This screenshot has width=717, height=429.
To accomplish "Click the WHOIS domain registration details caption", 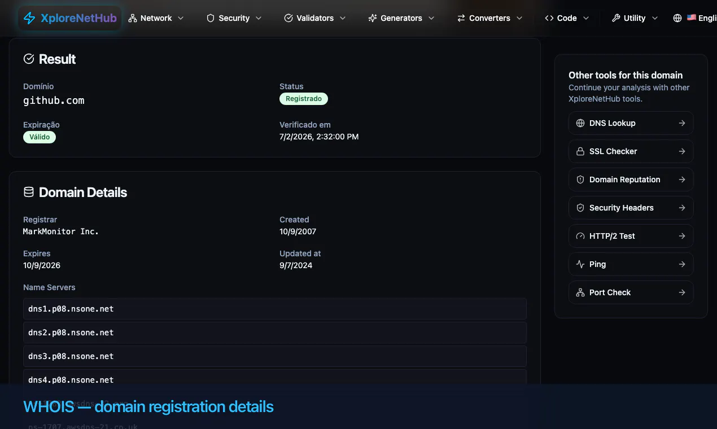I will (x=148, y=406).
